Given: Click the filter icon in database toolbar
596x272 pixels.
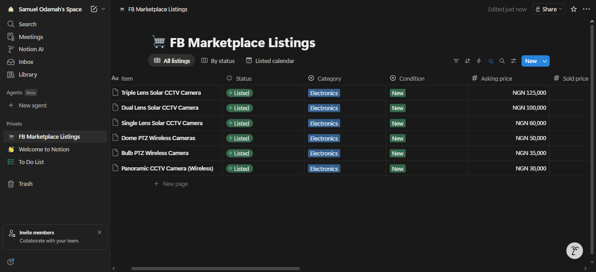Looking at the screenshot, I should coord(456,61).
